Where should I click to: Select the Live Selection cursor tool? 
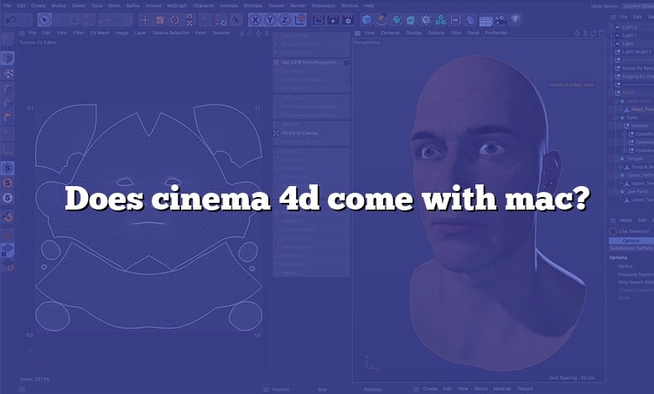(44, 19)
